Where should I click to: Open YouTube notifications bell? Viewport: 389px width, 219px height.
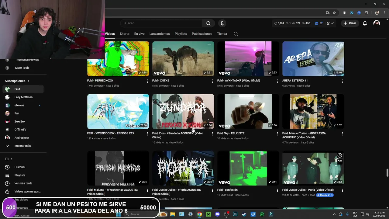365,23
